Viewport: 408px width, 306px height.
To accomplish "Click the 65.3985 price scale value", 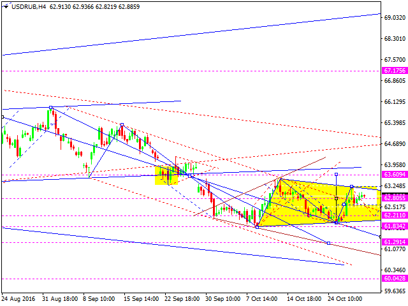I will pos(395,122).
